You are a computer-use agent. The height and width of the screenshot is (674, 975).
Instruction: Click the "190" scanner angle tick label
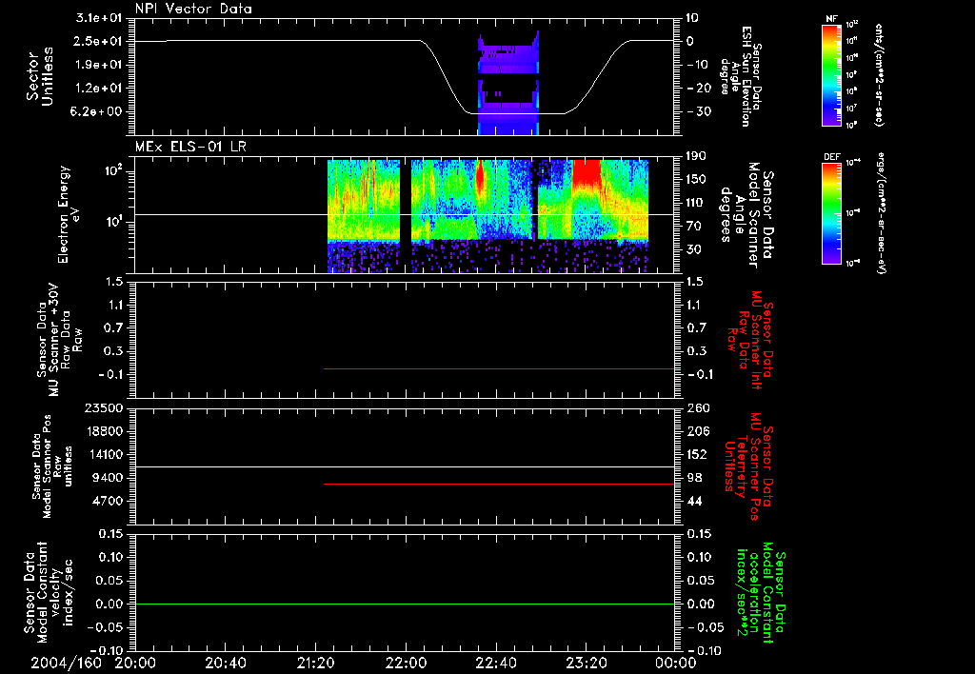(697, 157)
